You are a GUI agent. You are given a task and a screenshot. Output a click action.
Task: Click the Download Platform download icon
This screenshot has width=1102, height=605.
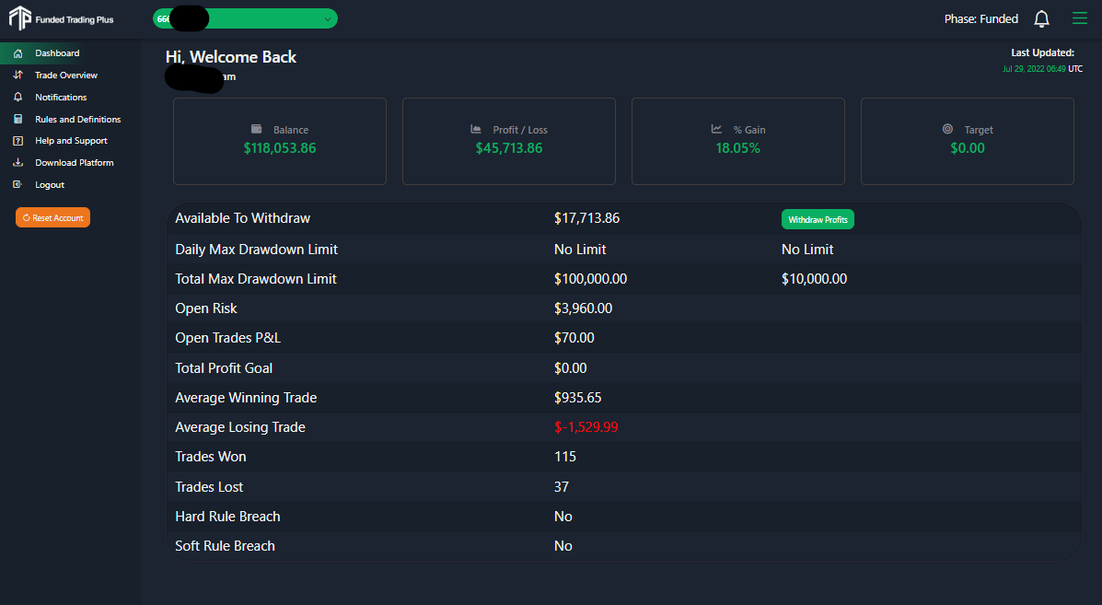[x=18, y=162]
